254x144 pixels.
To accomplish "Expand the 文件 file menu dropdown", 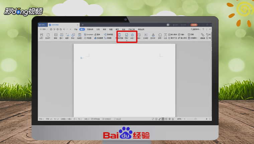I will click(x=44, y=29).
